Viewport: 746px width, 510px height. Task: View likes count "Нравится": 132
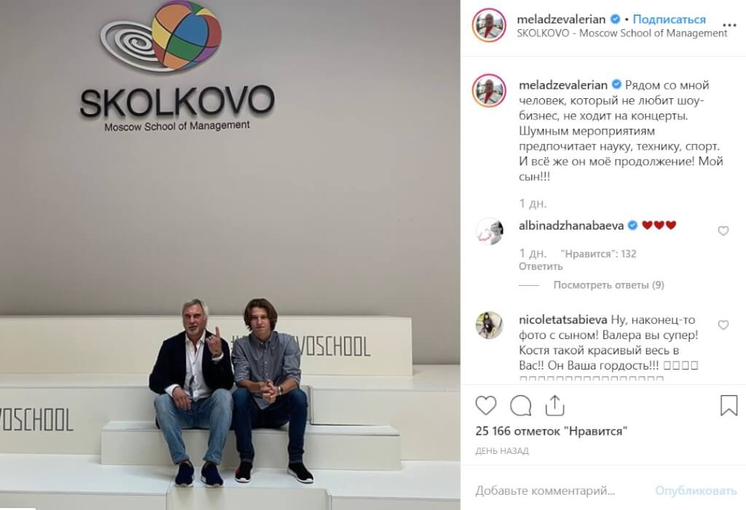598,254
